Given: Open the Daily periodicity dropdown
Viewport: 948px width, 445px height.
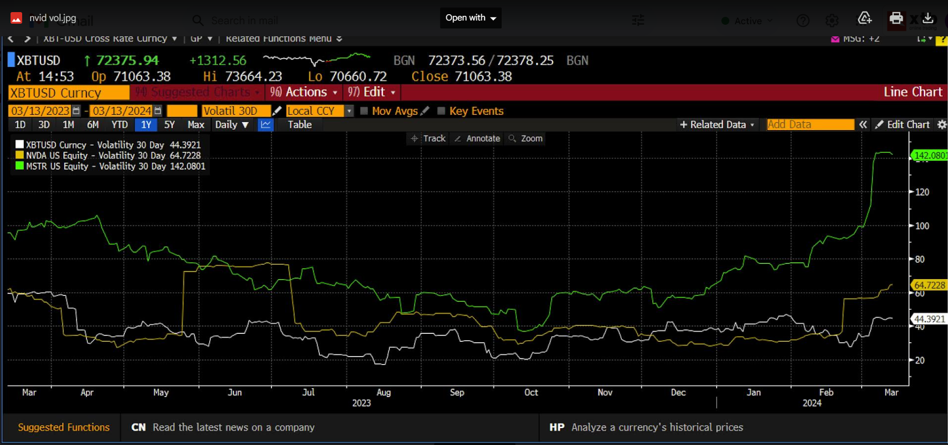Looking at the screenshot, I should click(232, 125).
